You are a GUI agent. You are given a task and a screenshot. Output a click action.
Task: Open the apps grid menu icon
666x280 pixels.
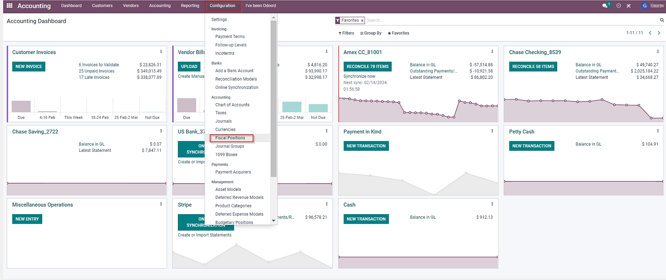click(x=10, y=6)
